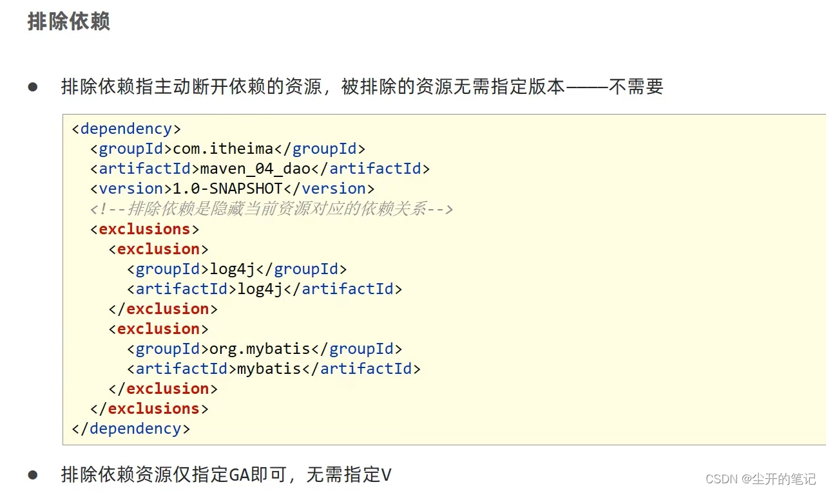Click the sentence "排除依赖资源仅指定GA即可，无需指定V"
Screen dimensions: 826x491
[226, 475]
